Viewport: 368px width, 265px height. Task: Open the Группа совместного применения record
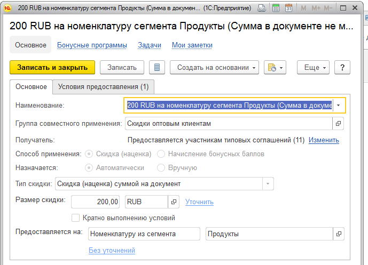[x=338, y=124]
